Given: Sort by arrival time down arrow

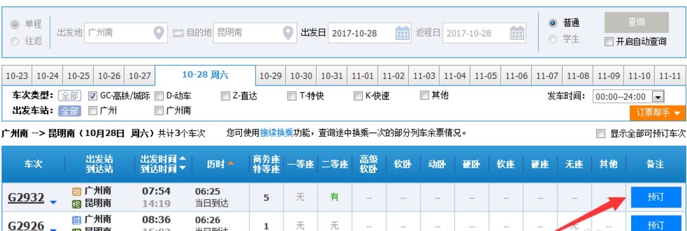Looking at the screenshot, I should pyautogui.click(x=183, y=168).
